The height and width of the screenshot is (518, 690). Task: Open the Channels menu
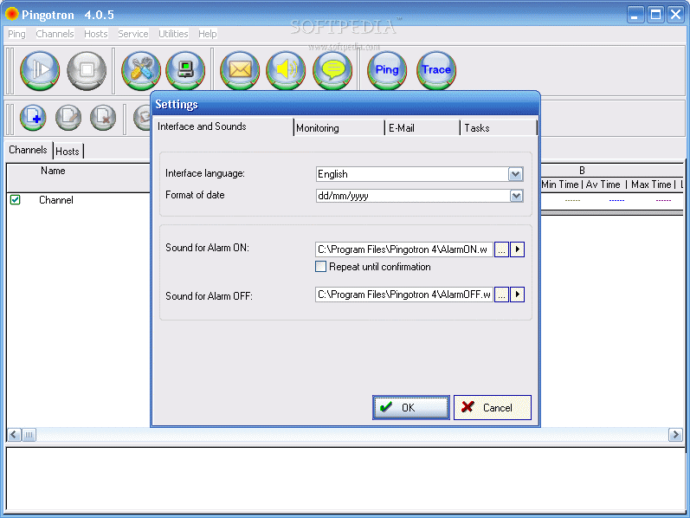pyautogui.click(x=55, y=34)
